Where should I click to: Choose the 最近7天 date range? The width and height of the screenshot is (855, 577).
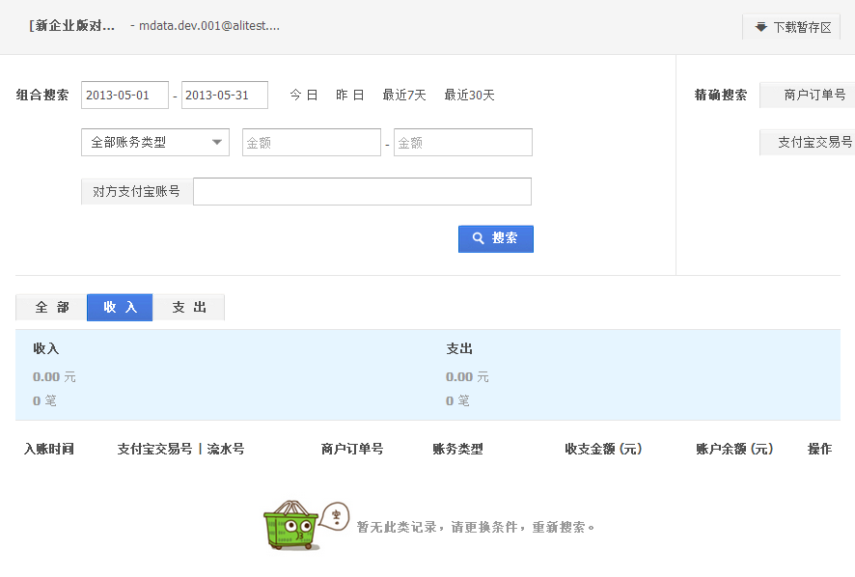coord(404,95)
